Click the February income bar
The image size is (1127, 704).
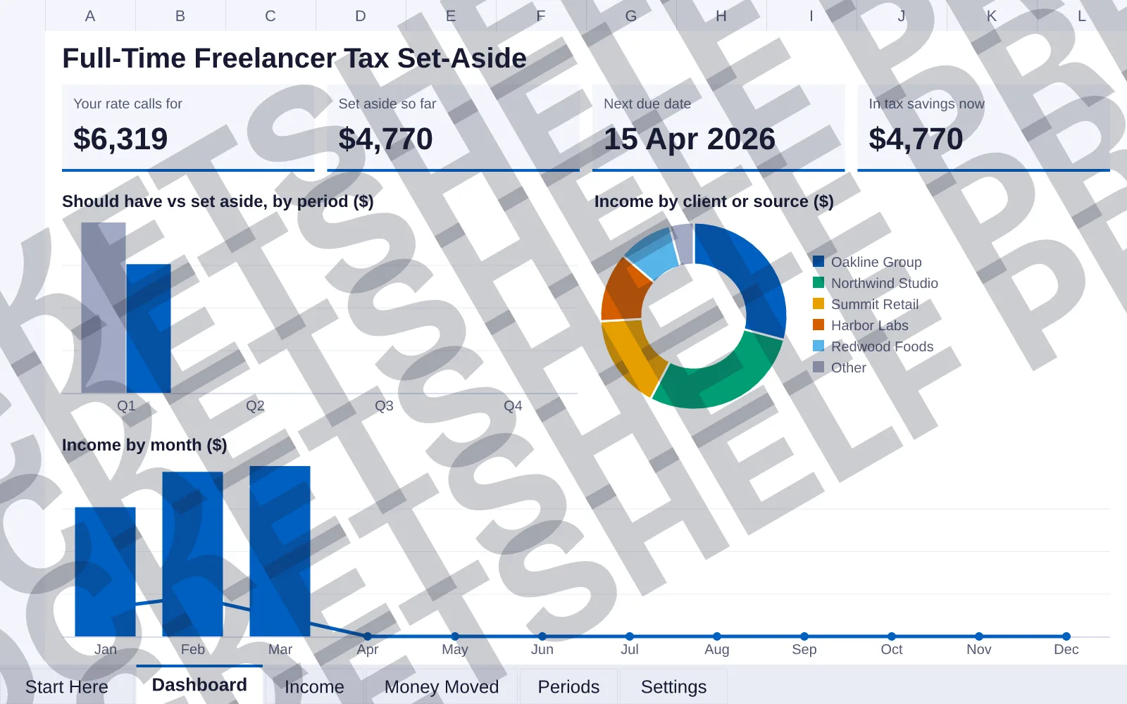192,554
